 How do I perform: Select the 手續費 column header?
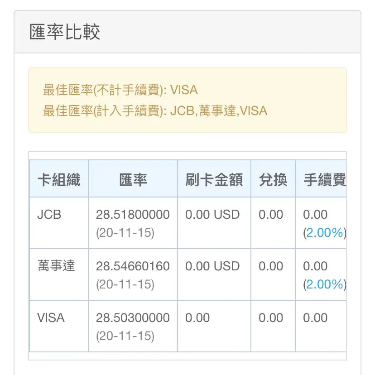[x=323, y=180]
